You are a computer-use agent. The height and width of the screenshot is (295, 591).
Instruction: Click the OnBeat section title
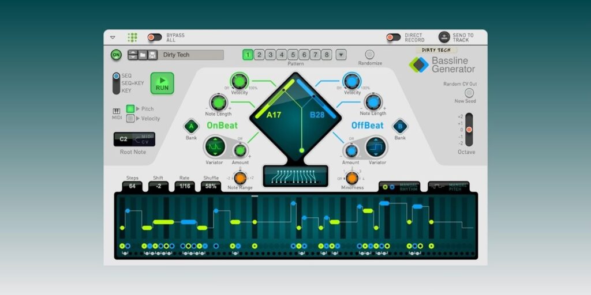tap(222, 125)
